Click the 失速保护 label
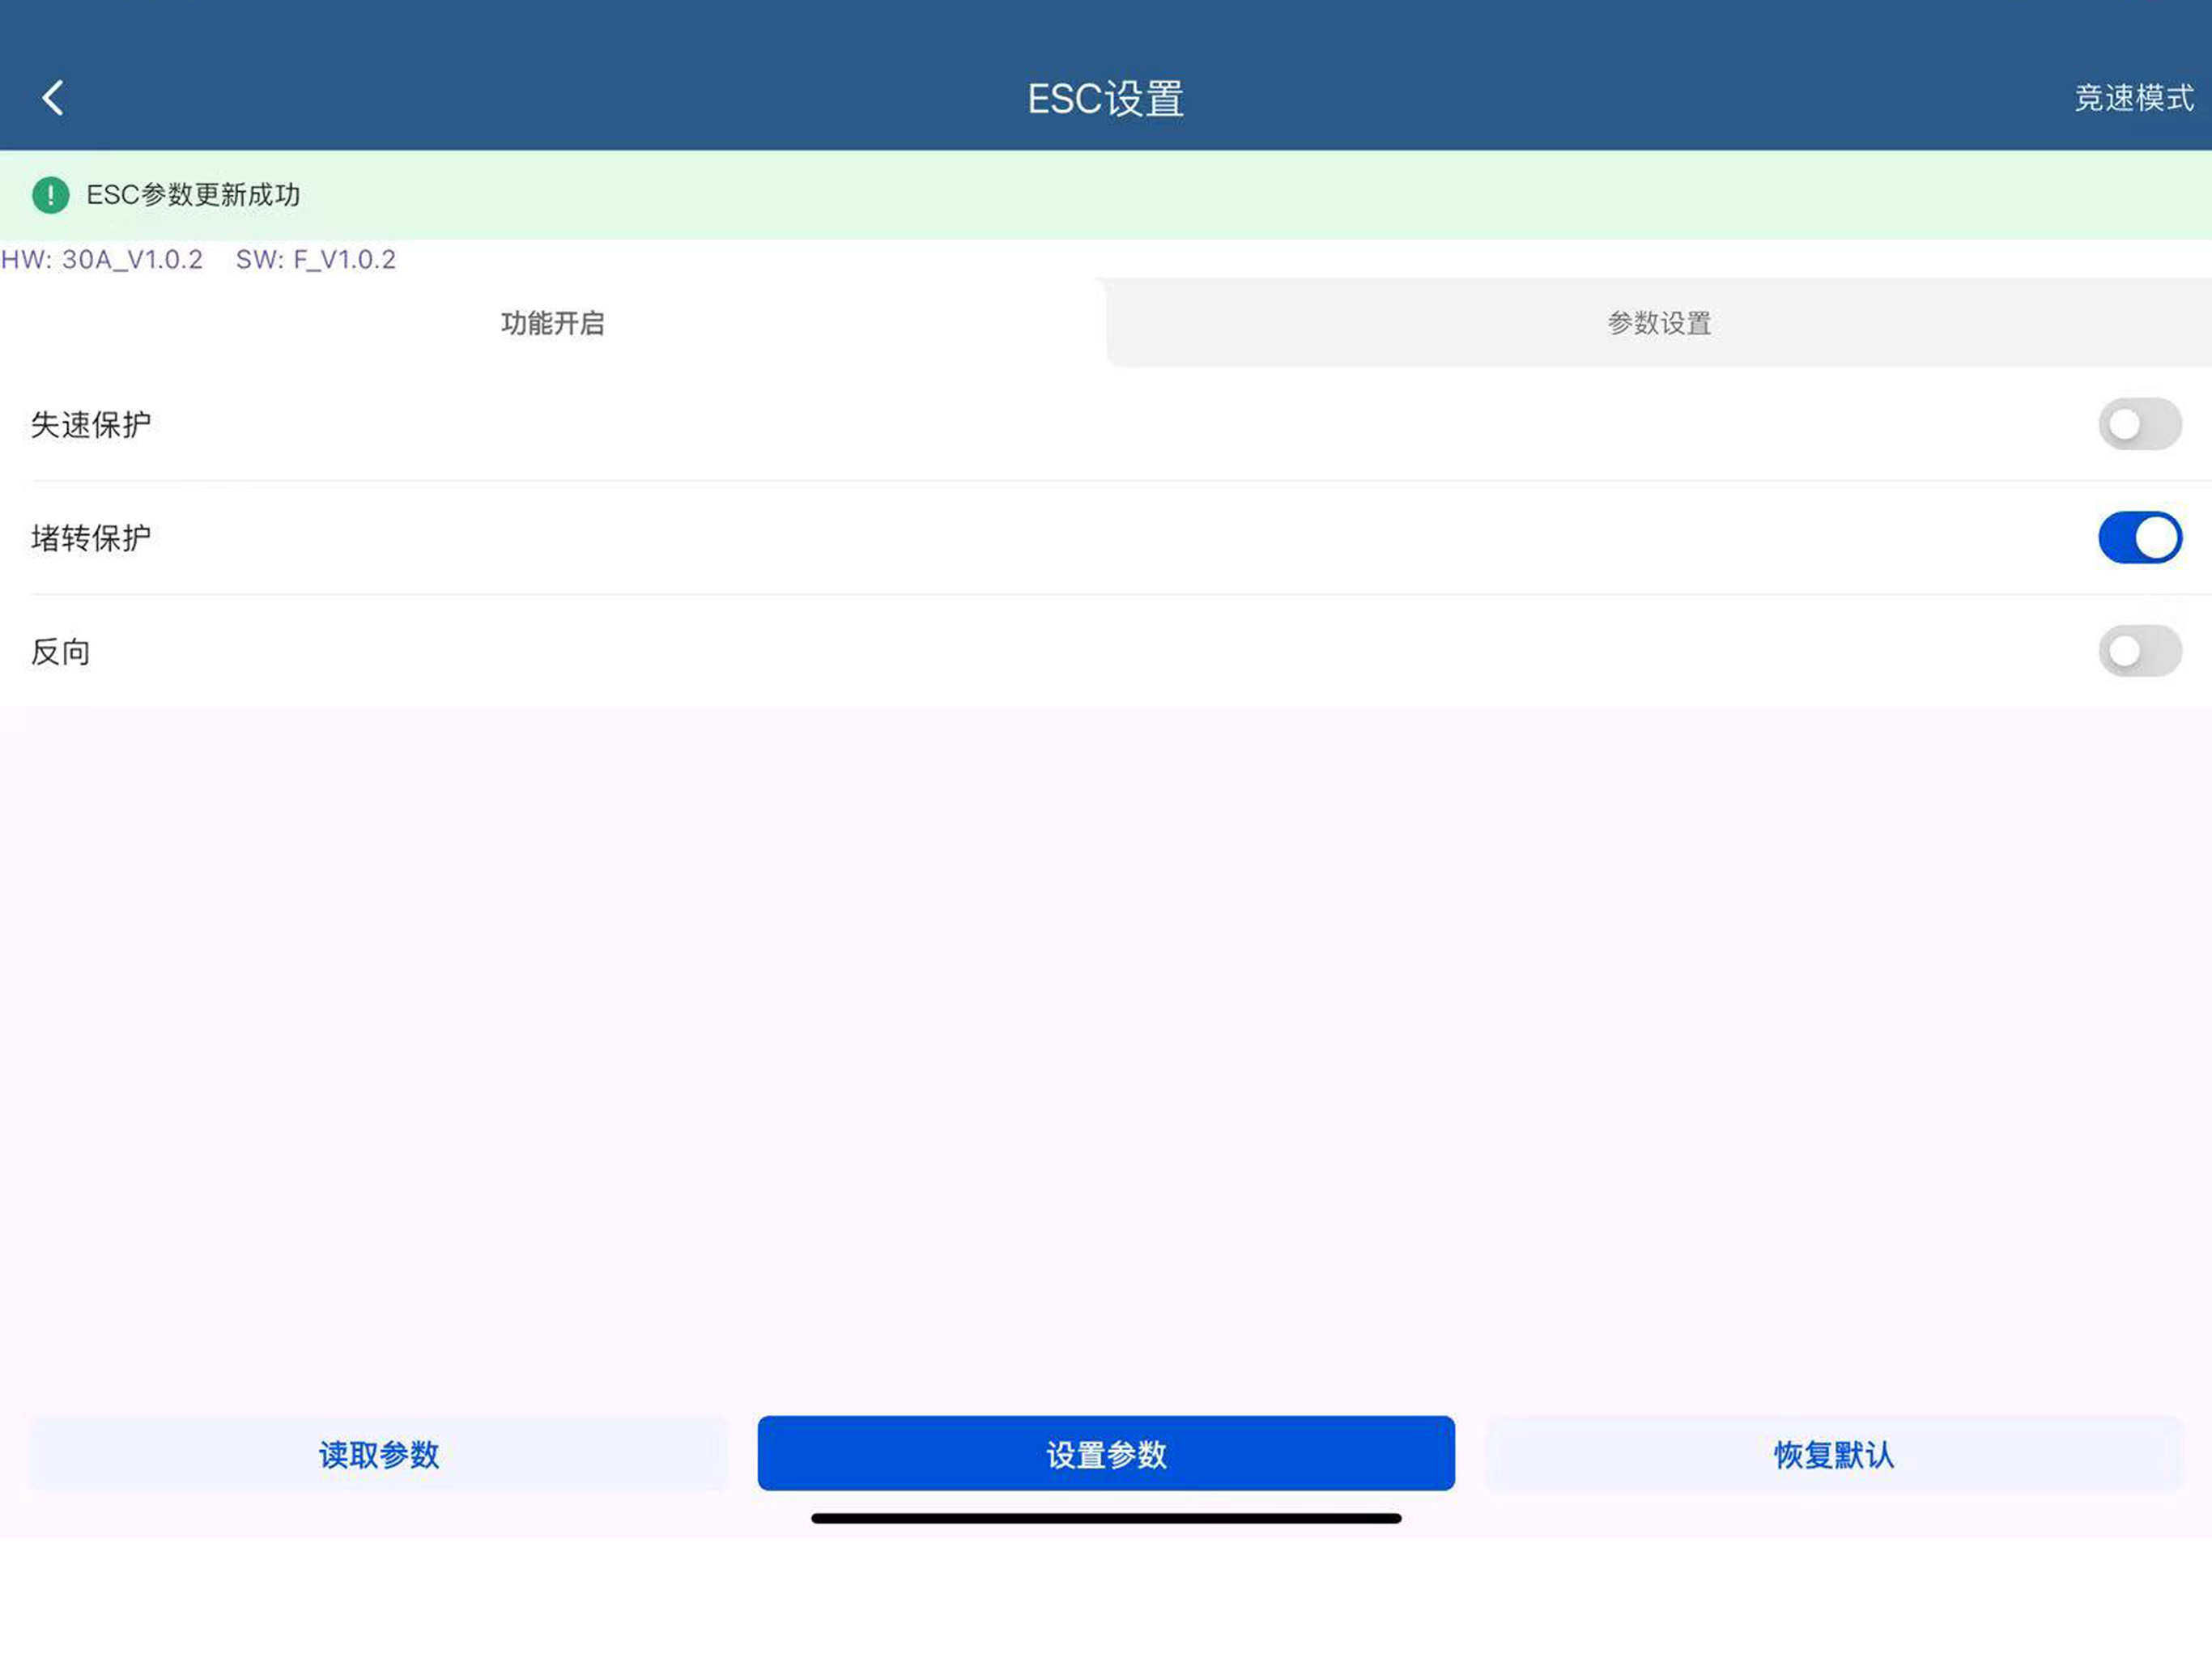 [91, 425]
